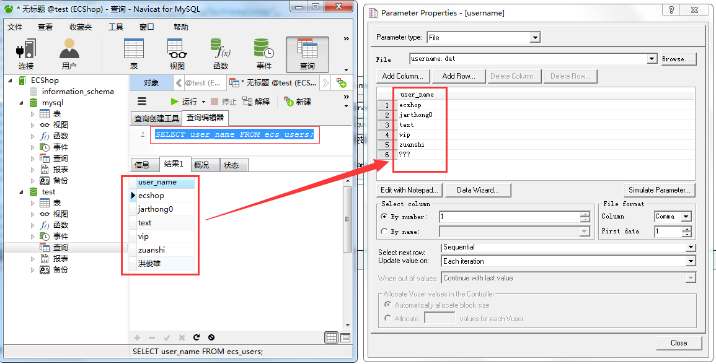The height and width of the screenshot is (364, 716).
Task: Select the Allocate values radio button
Action: (387, 318)
